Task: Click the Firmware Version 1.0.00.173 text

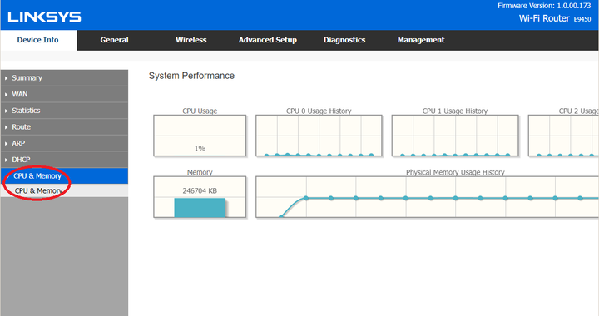Action: (544, 6)
